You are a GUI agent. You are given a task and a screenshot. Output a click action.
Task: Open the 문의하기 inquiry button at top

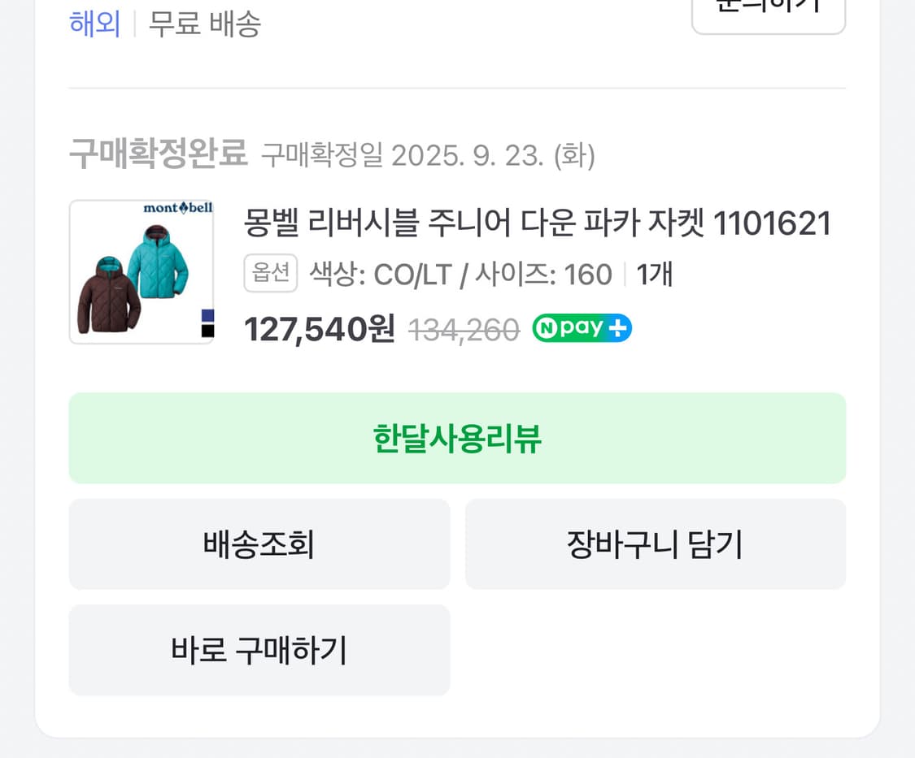(768, 8)
